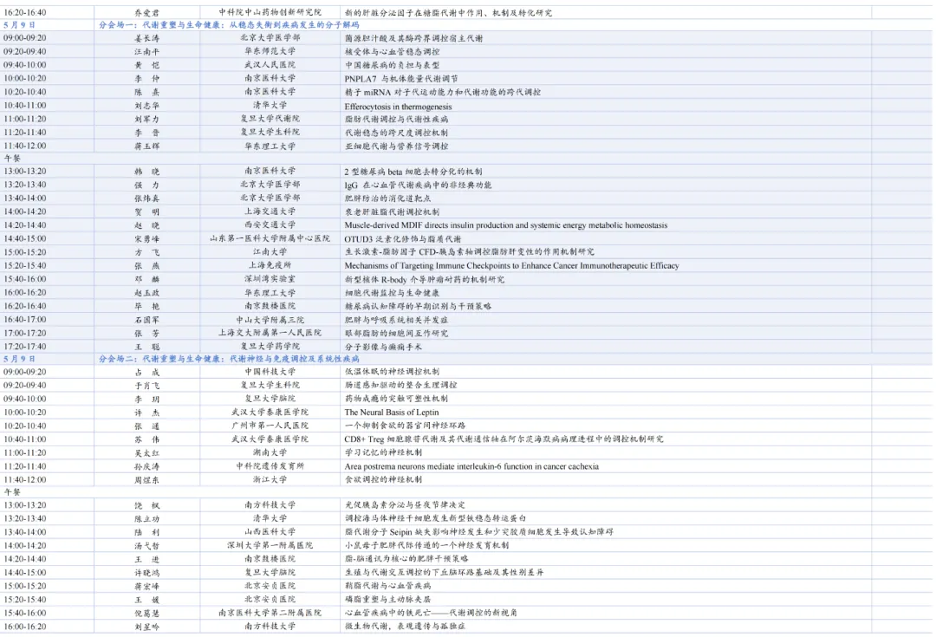Click the title "Efferocytosis in thermogenesis"
Image resolution: width=936 pixels, height=637 pixels.
(x=398, y=107)
